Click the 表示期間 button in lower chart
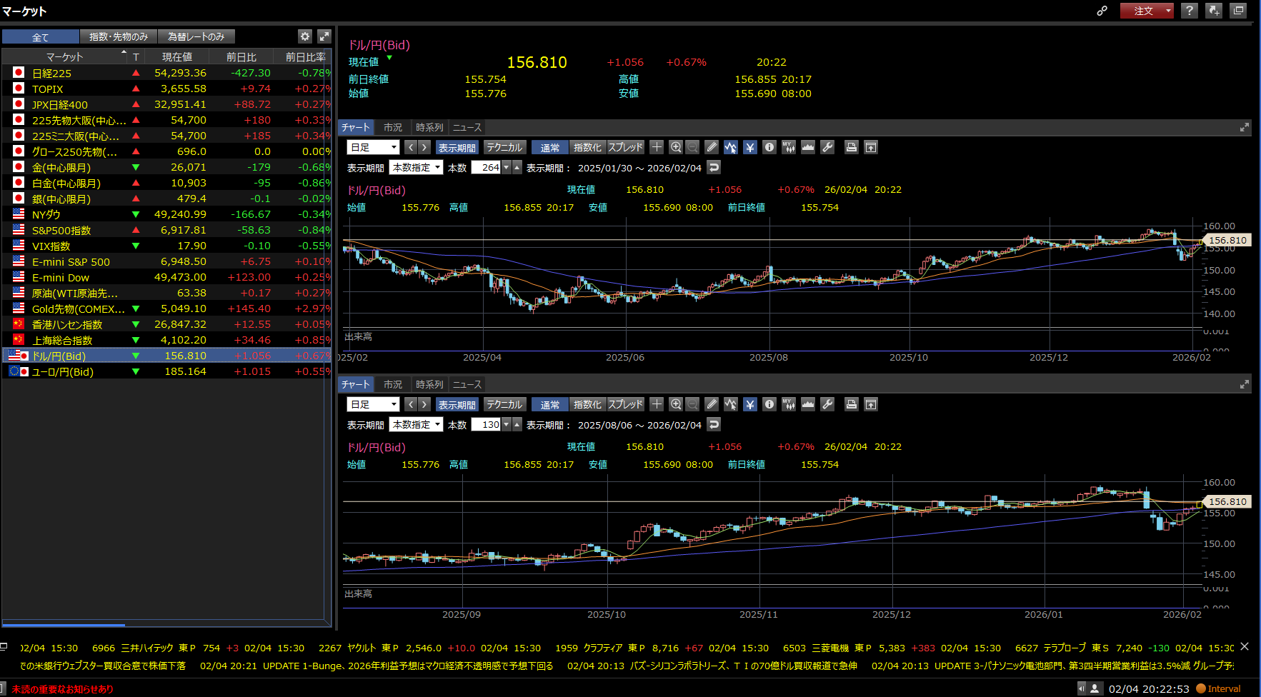The image size is (1261, 697). pyautogui.click(x=457, y=404)
